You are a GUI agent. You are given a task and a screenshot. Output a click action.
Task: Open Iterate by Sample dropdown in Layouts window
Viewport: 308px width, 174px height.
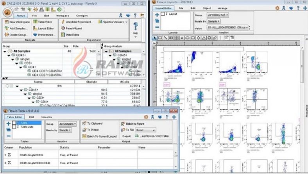(213, 21)
